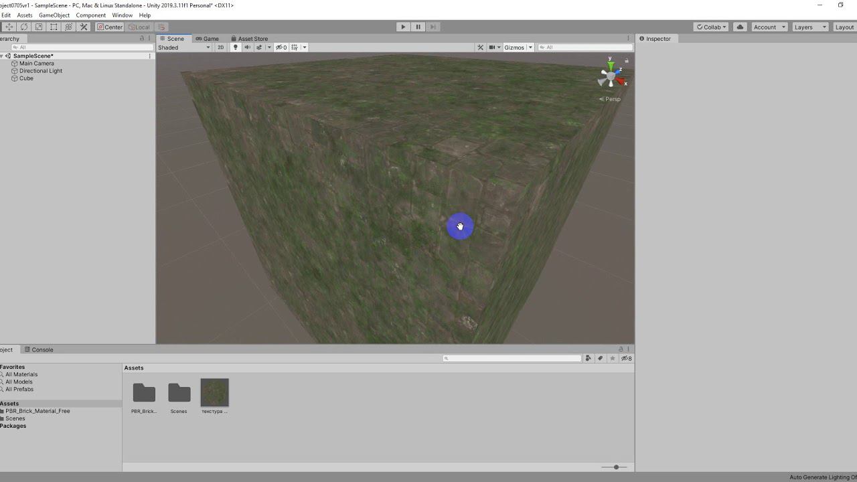Click the favorites star in Project panel

click(x=612, y=358)
